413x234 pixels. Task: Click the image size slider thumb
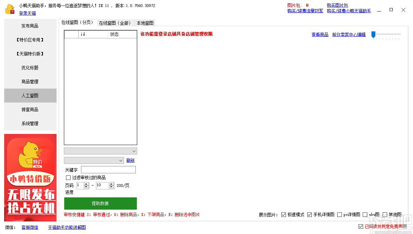pyautogui.click(x=373, y=35)
